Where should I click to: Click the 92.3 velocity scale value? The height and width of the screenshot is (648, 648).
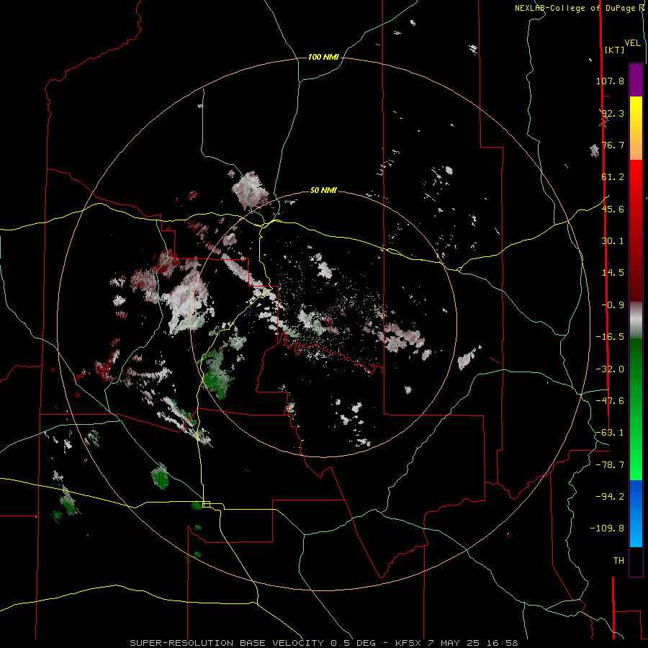(x=613, y=113)
